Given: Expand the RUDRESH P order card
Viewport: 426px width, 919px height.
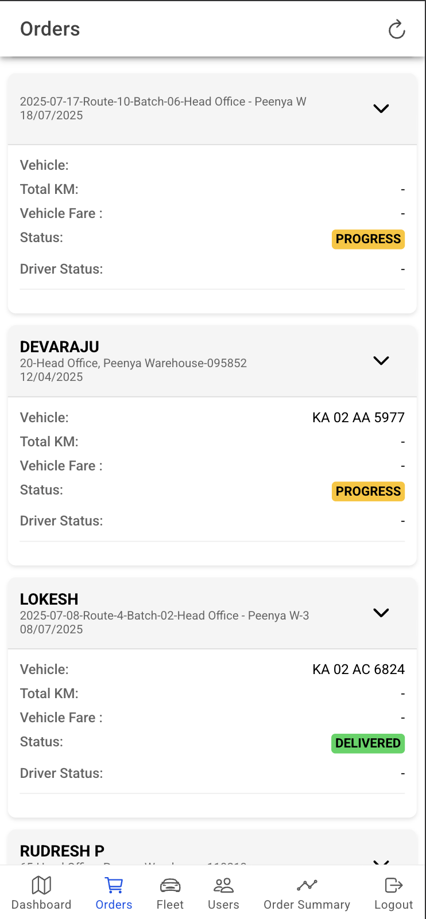Looking at the screenshot, I should [x=381, y=862].
